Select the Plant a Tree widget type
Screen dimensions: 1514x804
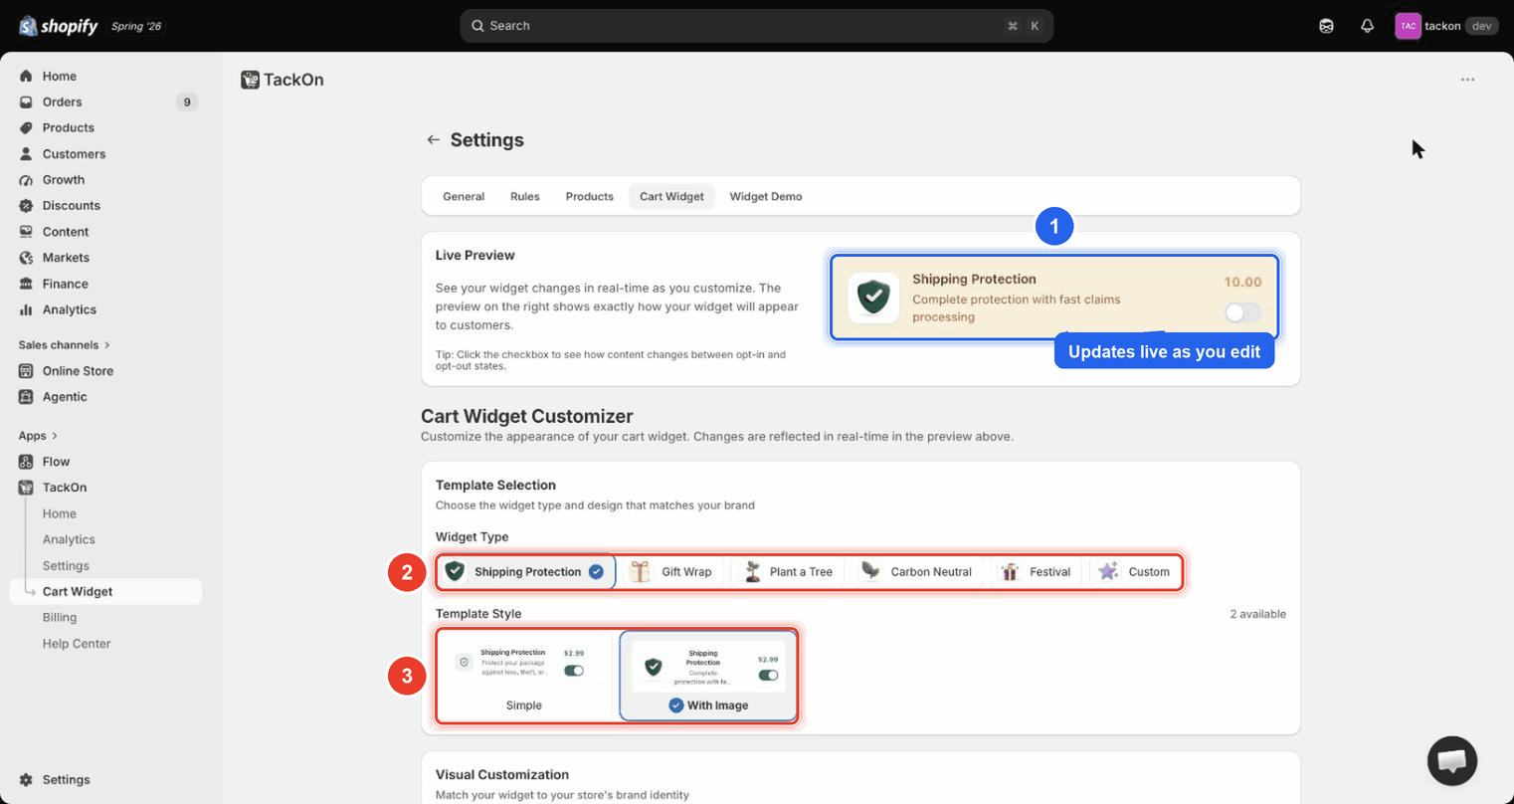coord(788,572)
